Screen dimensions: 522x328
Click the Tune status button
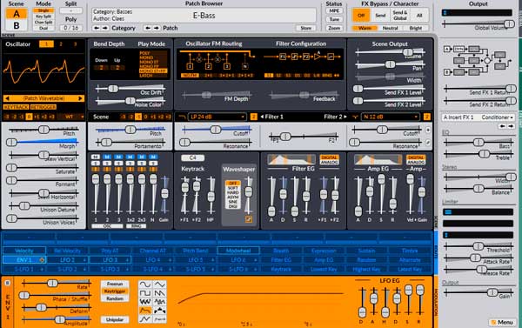pyautogui.click(x=334, y=20)
